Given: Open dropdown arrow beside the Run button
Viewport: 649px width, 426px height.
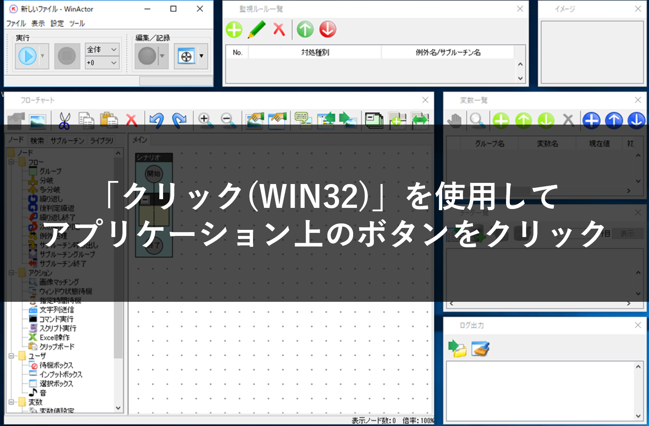Looking at the screenshot, I should [x=43, y=56].
